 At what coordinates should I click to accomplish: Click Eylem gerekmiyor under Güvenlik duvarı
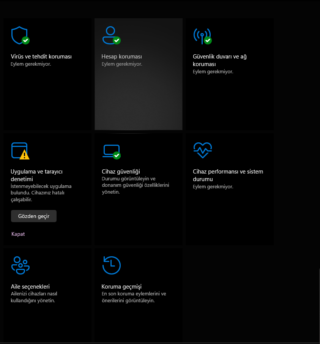coord(213,71)
